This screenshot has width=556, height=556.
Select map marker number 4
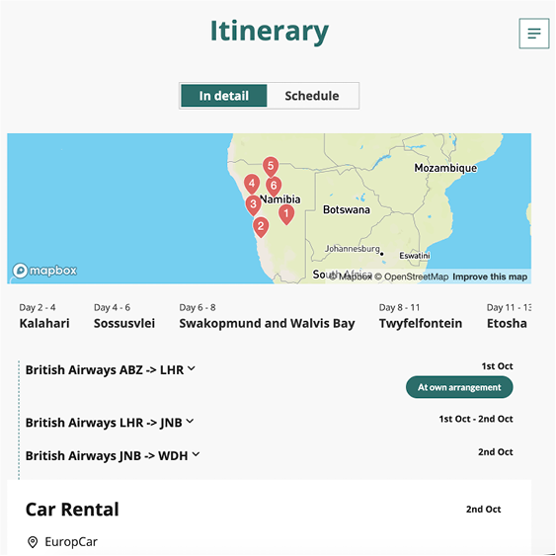[252, 184]
